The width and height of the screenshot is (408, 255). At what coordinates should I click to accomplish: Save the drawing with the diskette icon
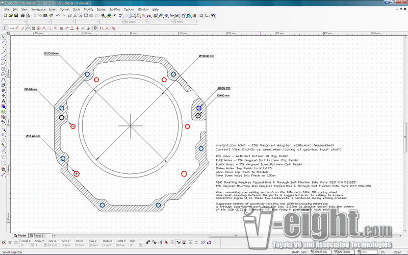[16, 16]
